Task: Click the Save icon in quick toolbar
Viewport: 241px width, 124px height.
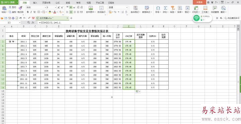Action: [x=6, y=18]
